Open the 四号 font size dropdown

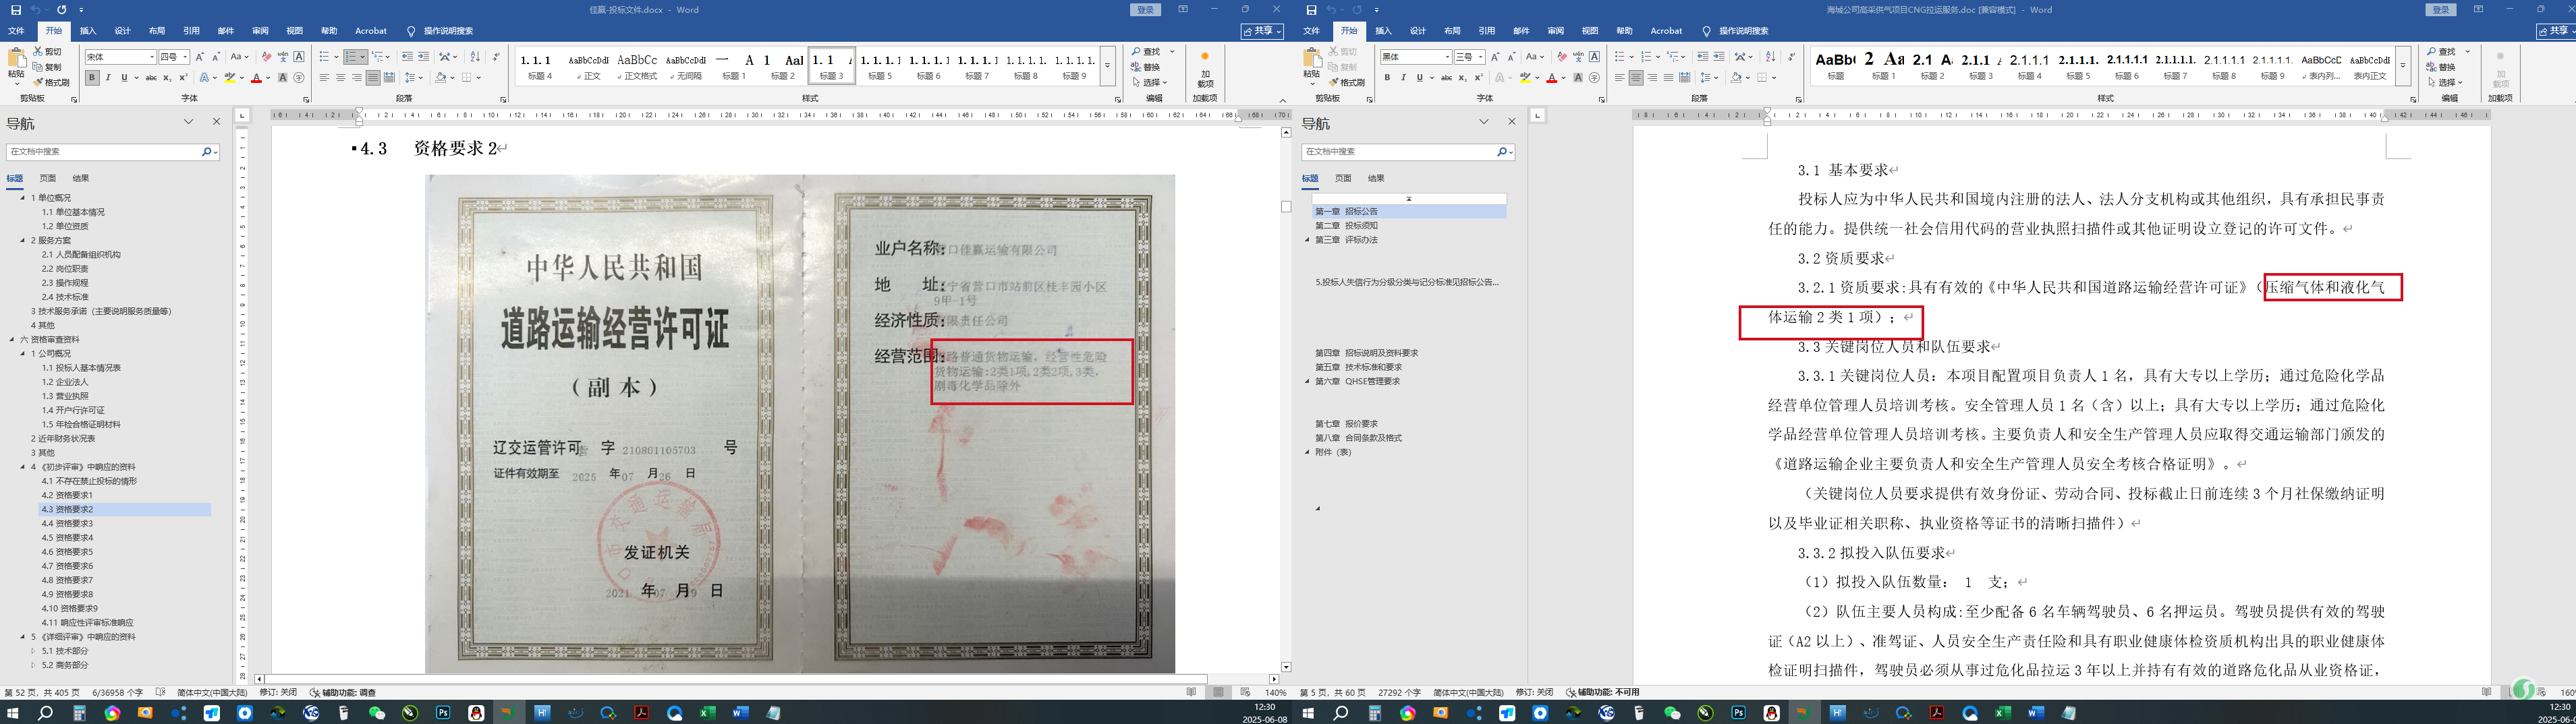(x=185, y=57)
